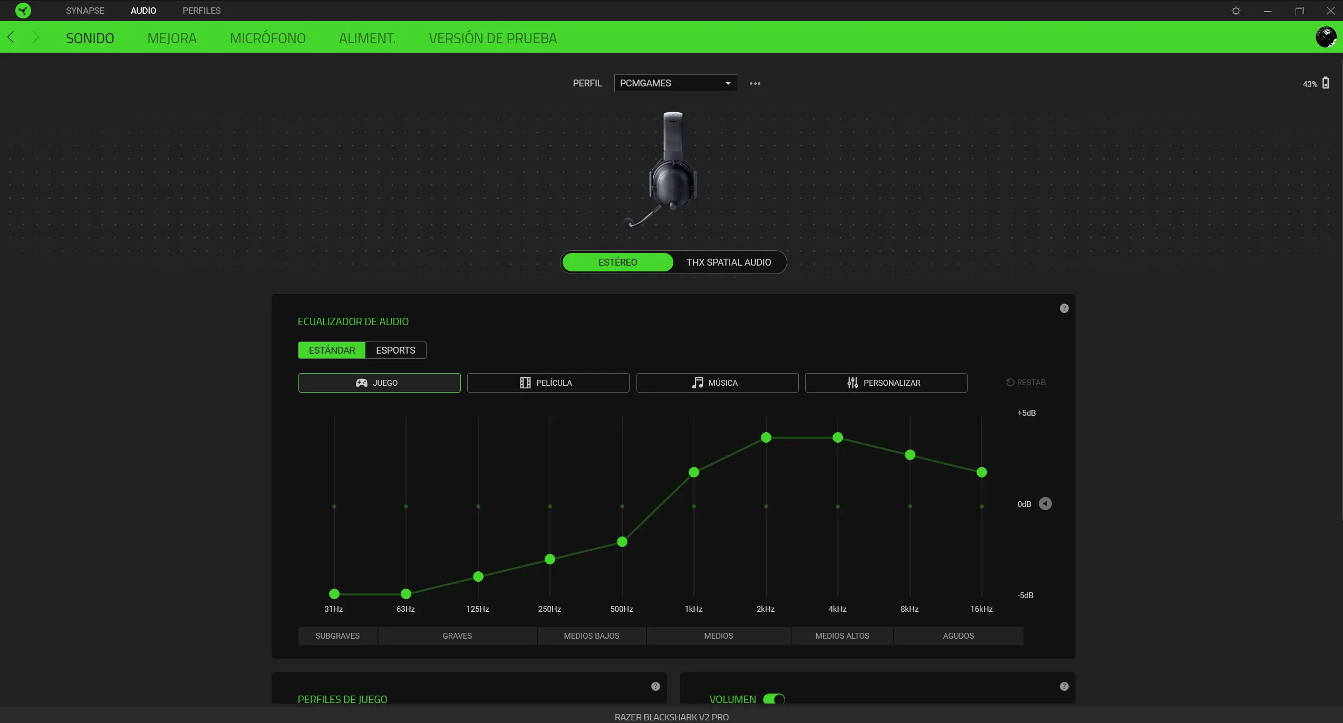Click the 63Hz equalizer slider handle

tap(406, 594)
